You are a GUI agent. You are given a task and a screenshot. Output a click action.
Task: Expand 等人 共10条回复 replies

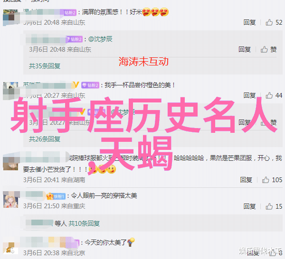pyautogui.click(x=77, y=223)
